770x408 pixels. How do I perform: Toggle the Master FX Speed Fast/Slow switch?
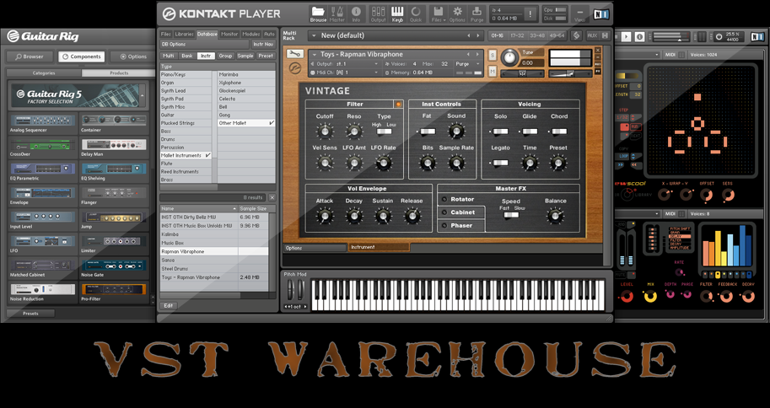(x=510, y=215)
